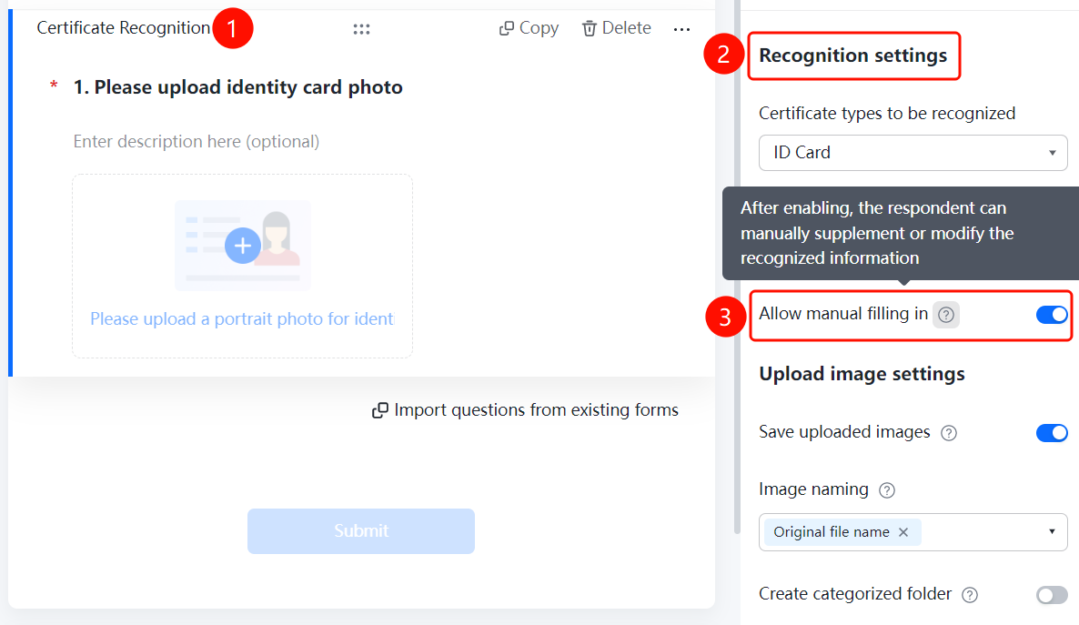Click help icon beside Save uploaded images
The height and width of the screenshot is (625, 1079).
(x=949, y=433)
